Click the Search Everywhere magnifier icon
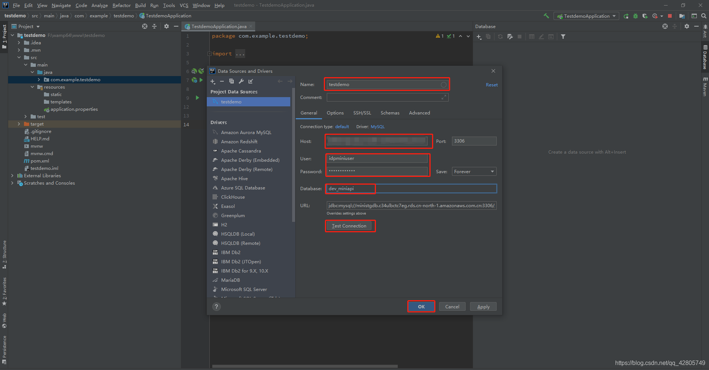The height and width of the screenshot is (370, 709). [x=704, y=16]
